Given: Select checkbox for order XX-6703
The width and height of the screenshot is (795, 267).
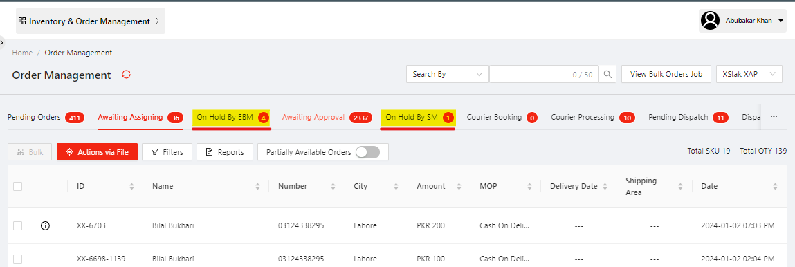Looking at the screenshot, I should point(18,226).
